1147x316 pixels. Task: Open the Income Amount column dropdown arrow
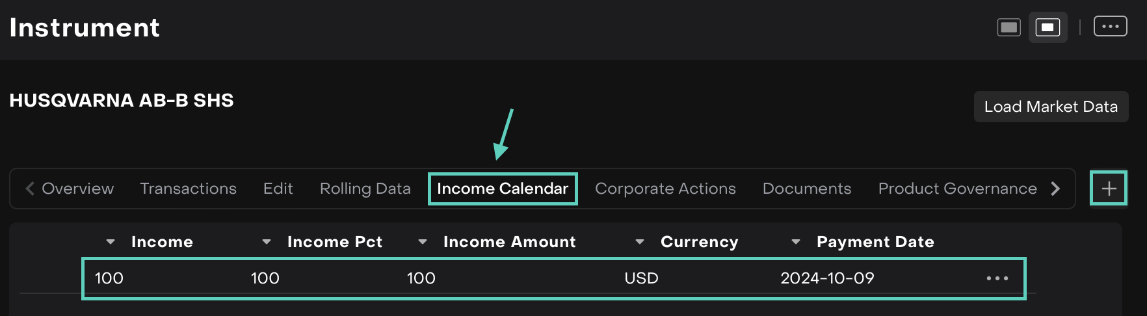click(423, 242)
